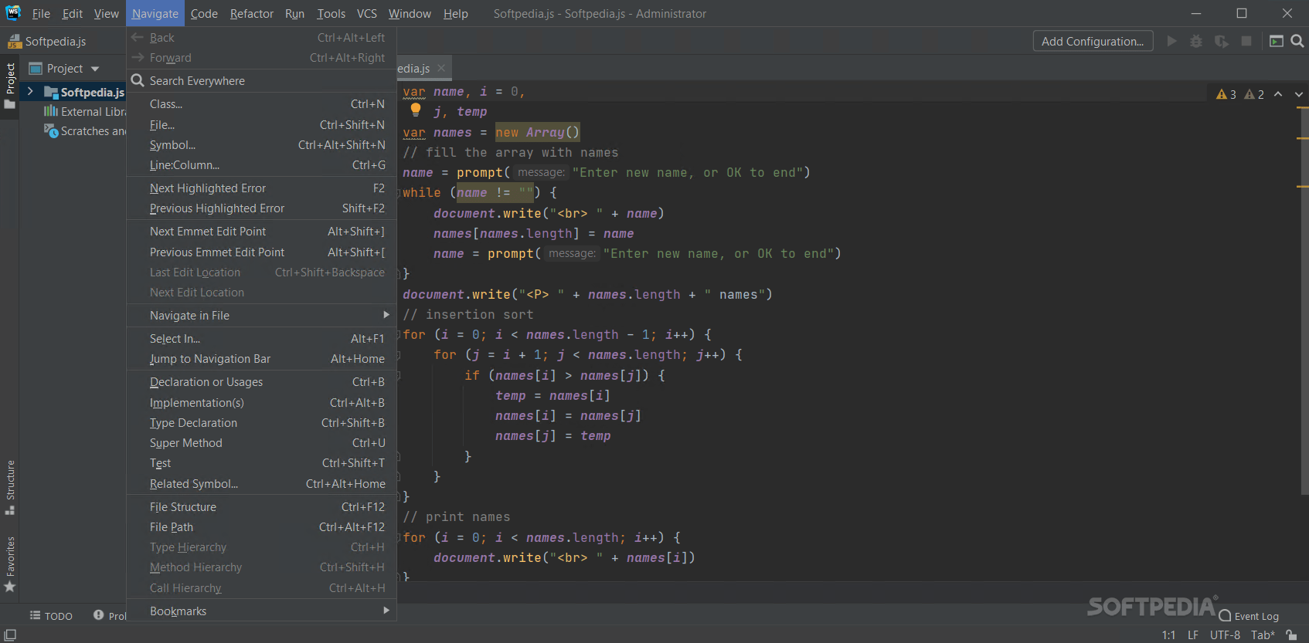Click the yellow warning count icon showing 3
1309x643 pixels.
(1226, 94)
